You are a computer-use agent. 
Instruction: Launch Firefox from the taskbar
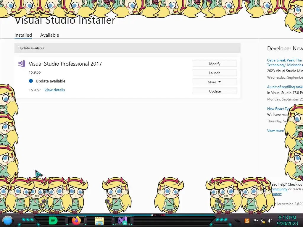tap(76, 220)
